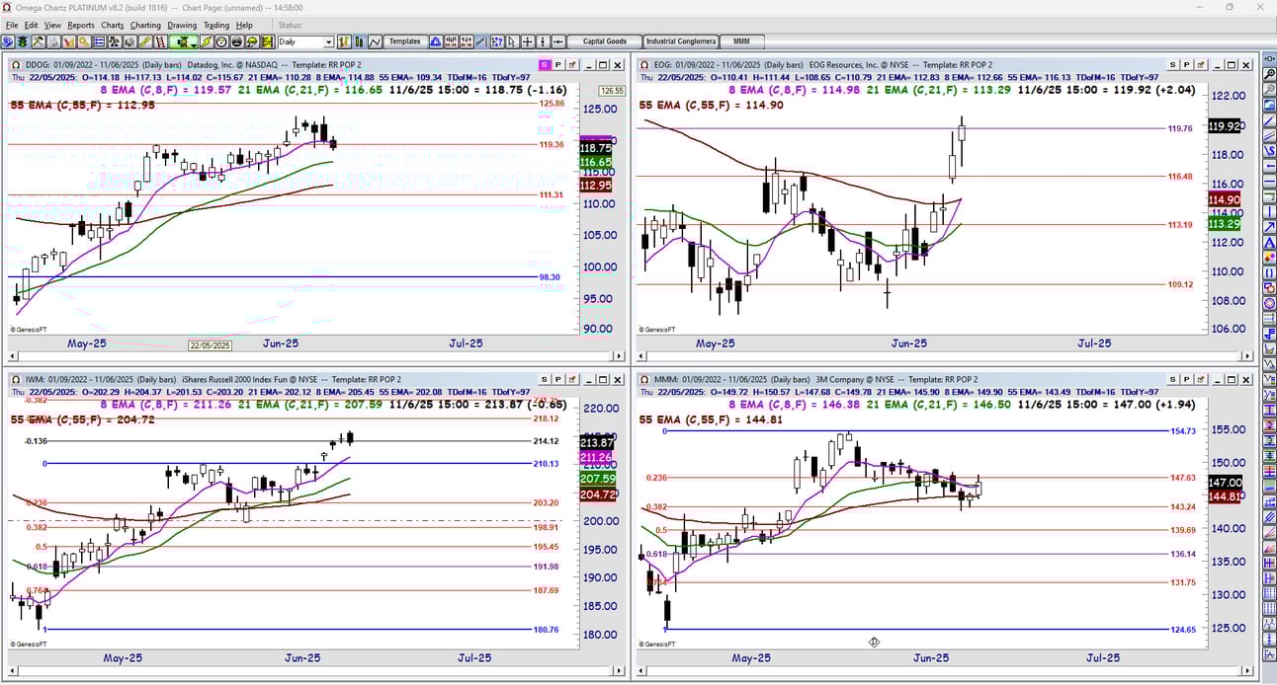The height and width of the screenshot is (685, 1277).
Task: Click the clock toolbar icon
Action: pos(222,42)
